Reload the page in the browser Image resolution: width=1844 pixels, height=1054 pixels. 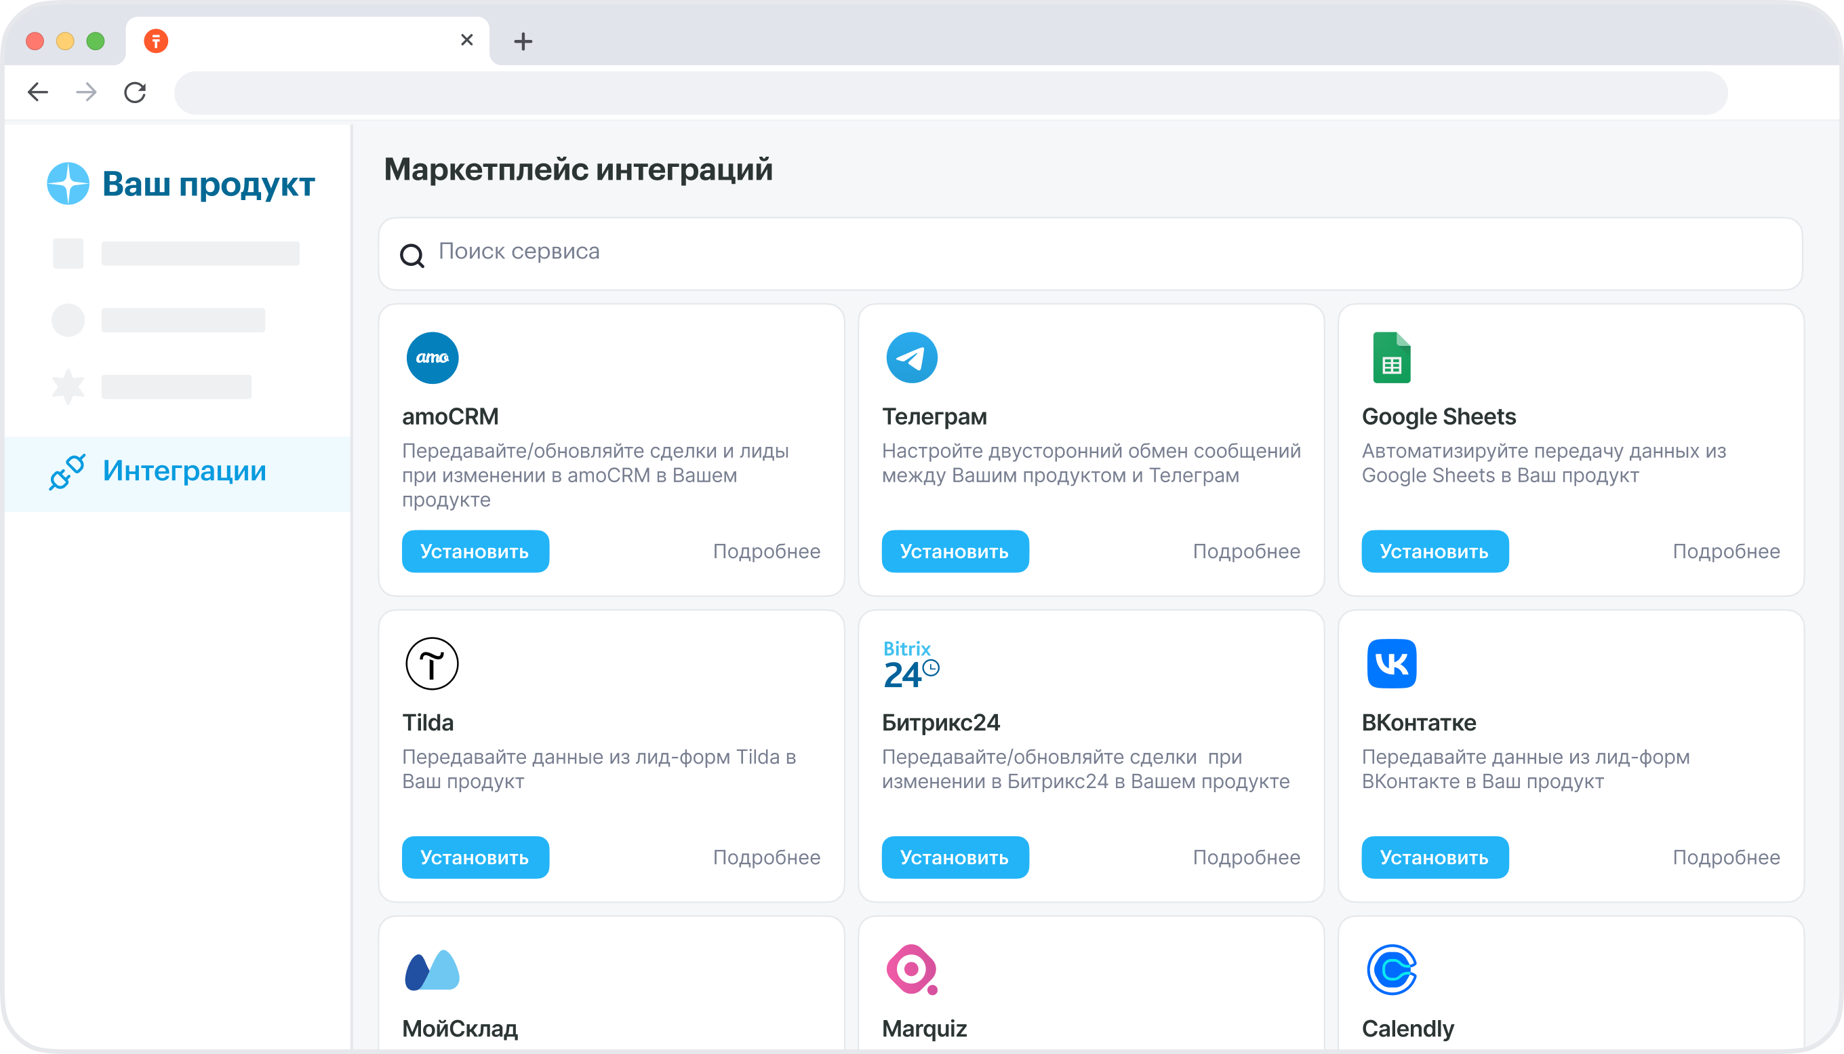point(136,92)
